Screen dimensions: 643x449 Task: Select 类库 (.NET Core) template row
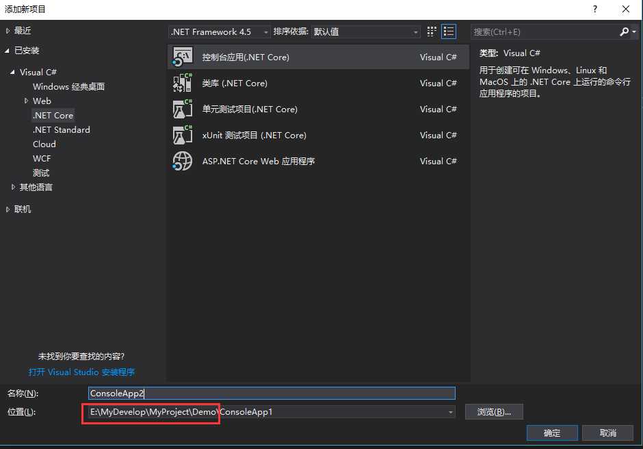(x=318, y=83)
